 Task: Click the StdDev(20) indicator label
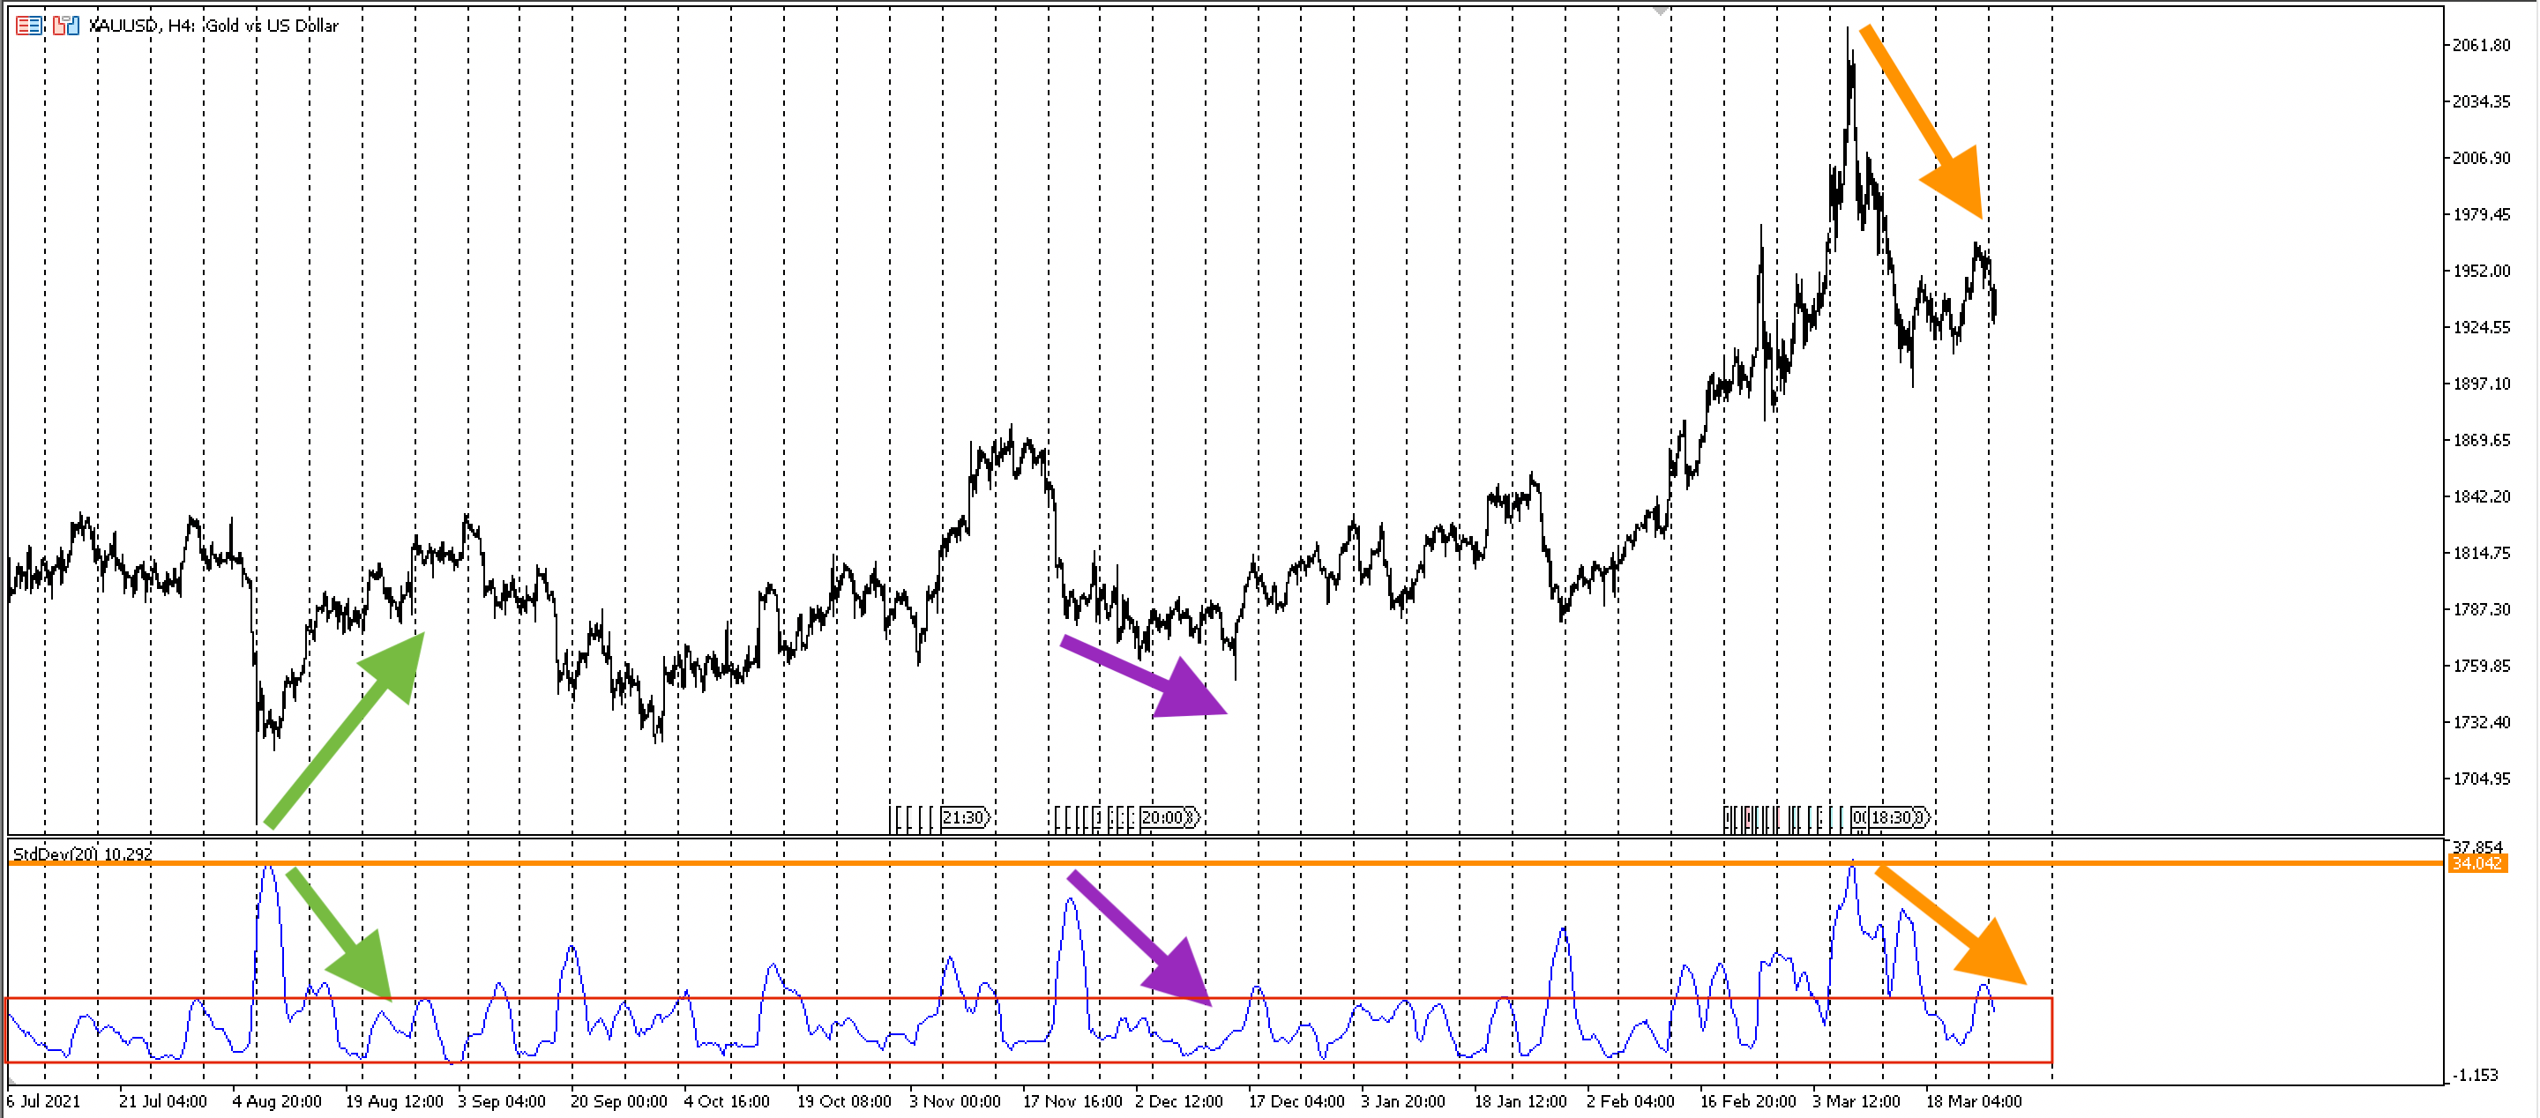54,853
